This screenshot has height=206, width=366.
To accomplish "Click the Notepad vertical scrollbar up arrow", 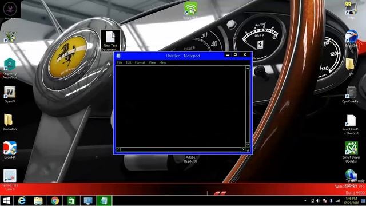I will click(248, 68).
